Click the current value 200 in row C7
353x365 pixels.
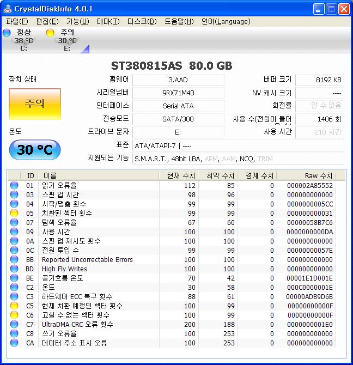190,324
